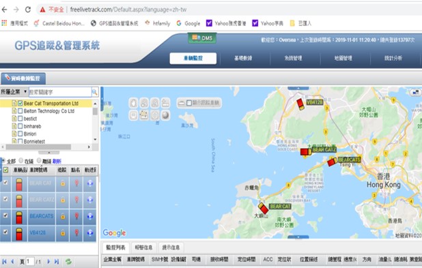Click right arrow of tree horizontal scrollbar
The image size is (422, 268).
[x=89, y=147]
